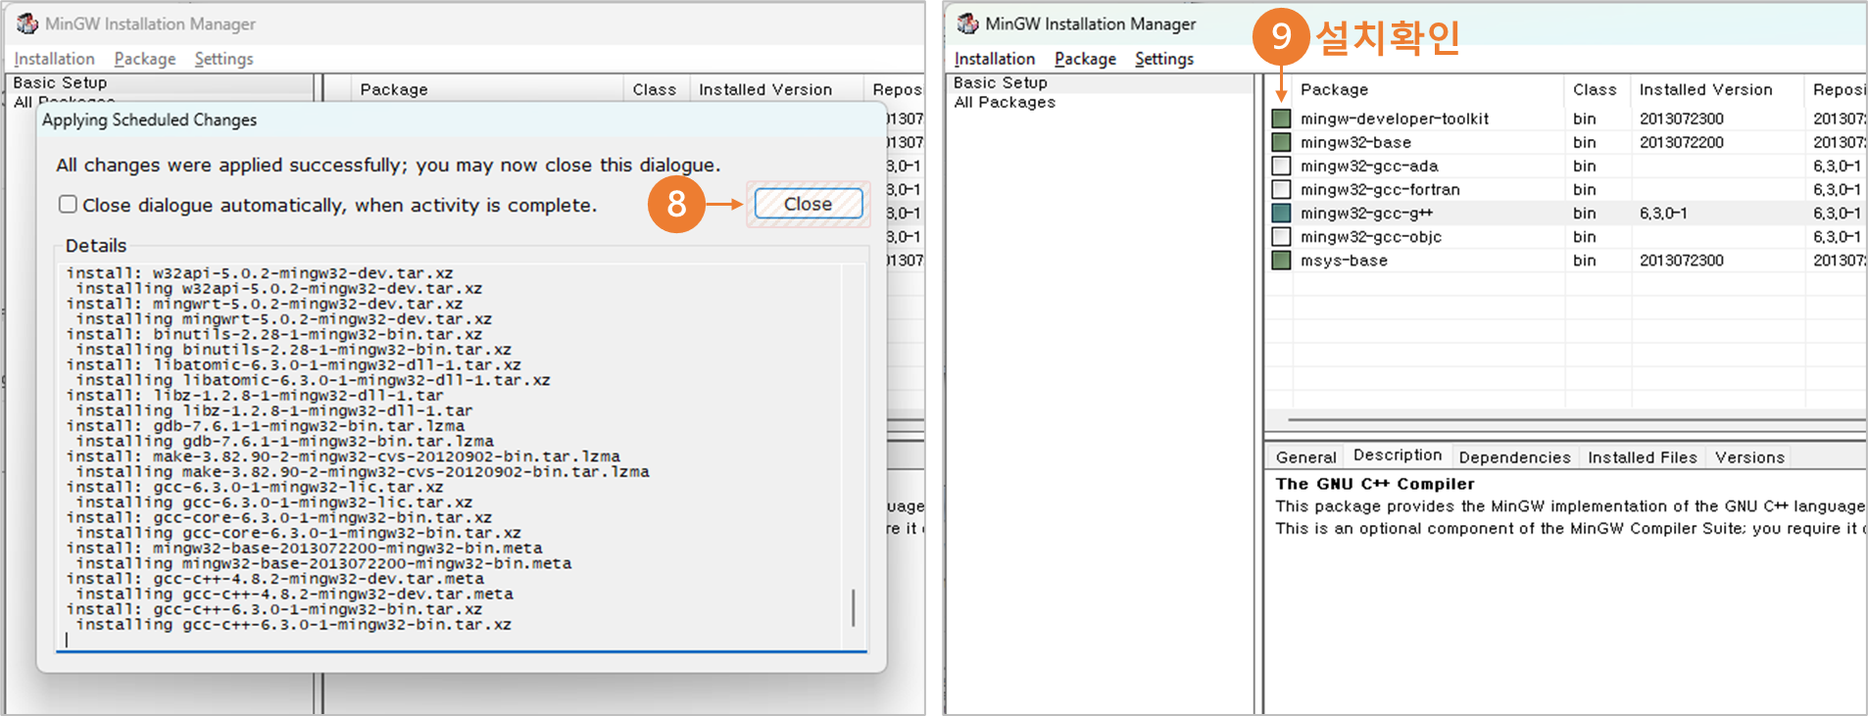This screenshot has width=1868, height=716.
Task: Click The GNU C++ Compiler description heading
Action: 1374,484
